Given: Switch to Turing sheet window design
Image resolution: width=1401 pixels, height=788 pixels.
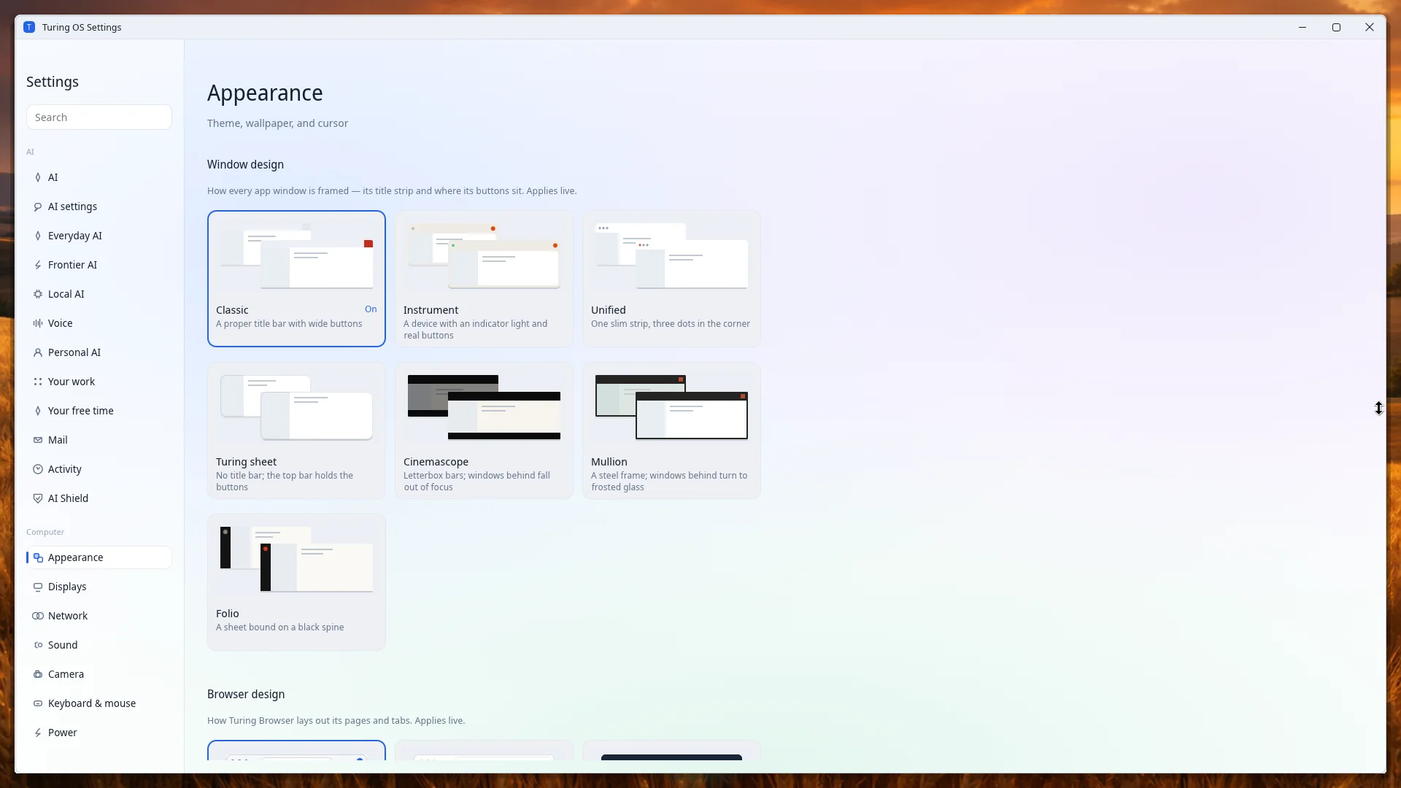Looking at the screenshot, I should click(x=296, y=430).
